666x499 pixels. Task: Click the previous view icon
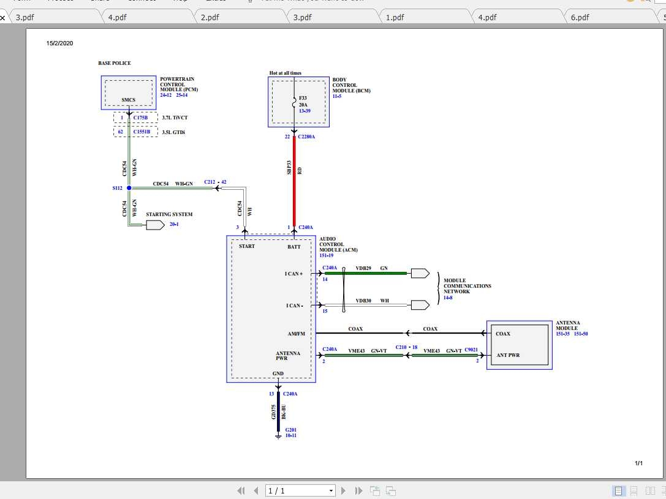[375, 490]
